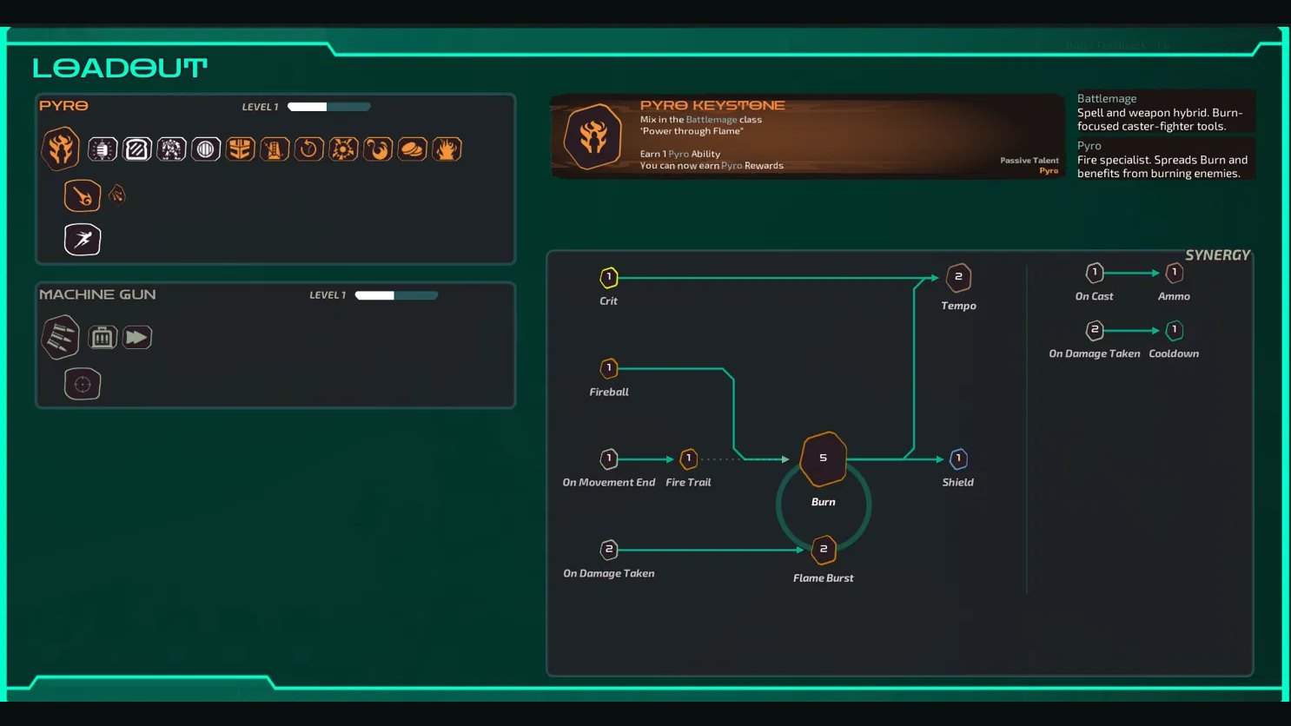The image size is (1291, 726).
Task: Click the lantern talent icon in Pyro row
Action: (103, 149)
